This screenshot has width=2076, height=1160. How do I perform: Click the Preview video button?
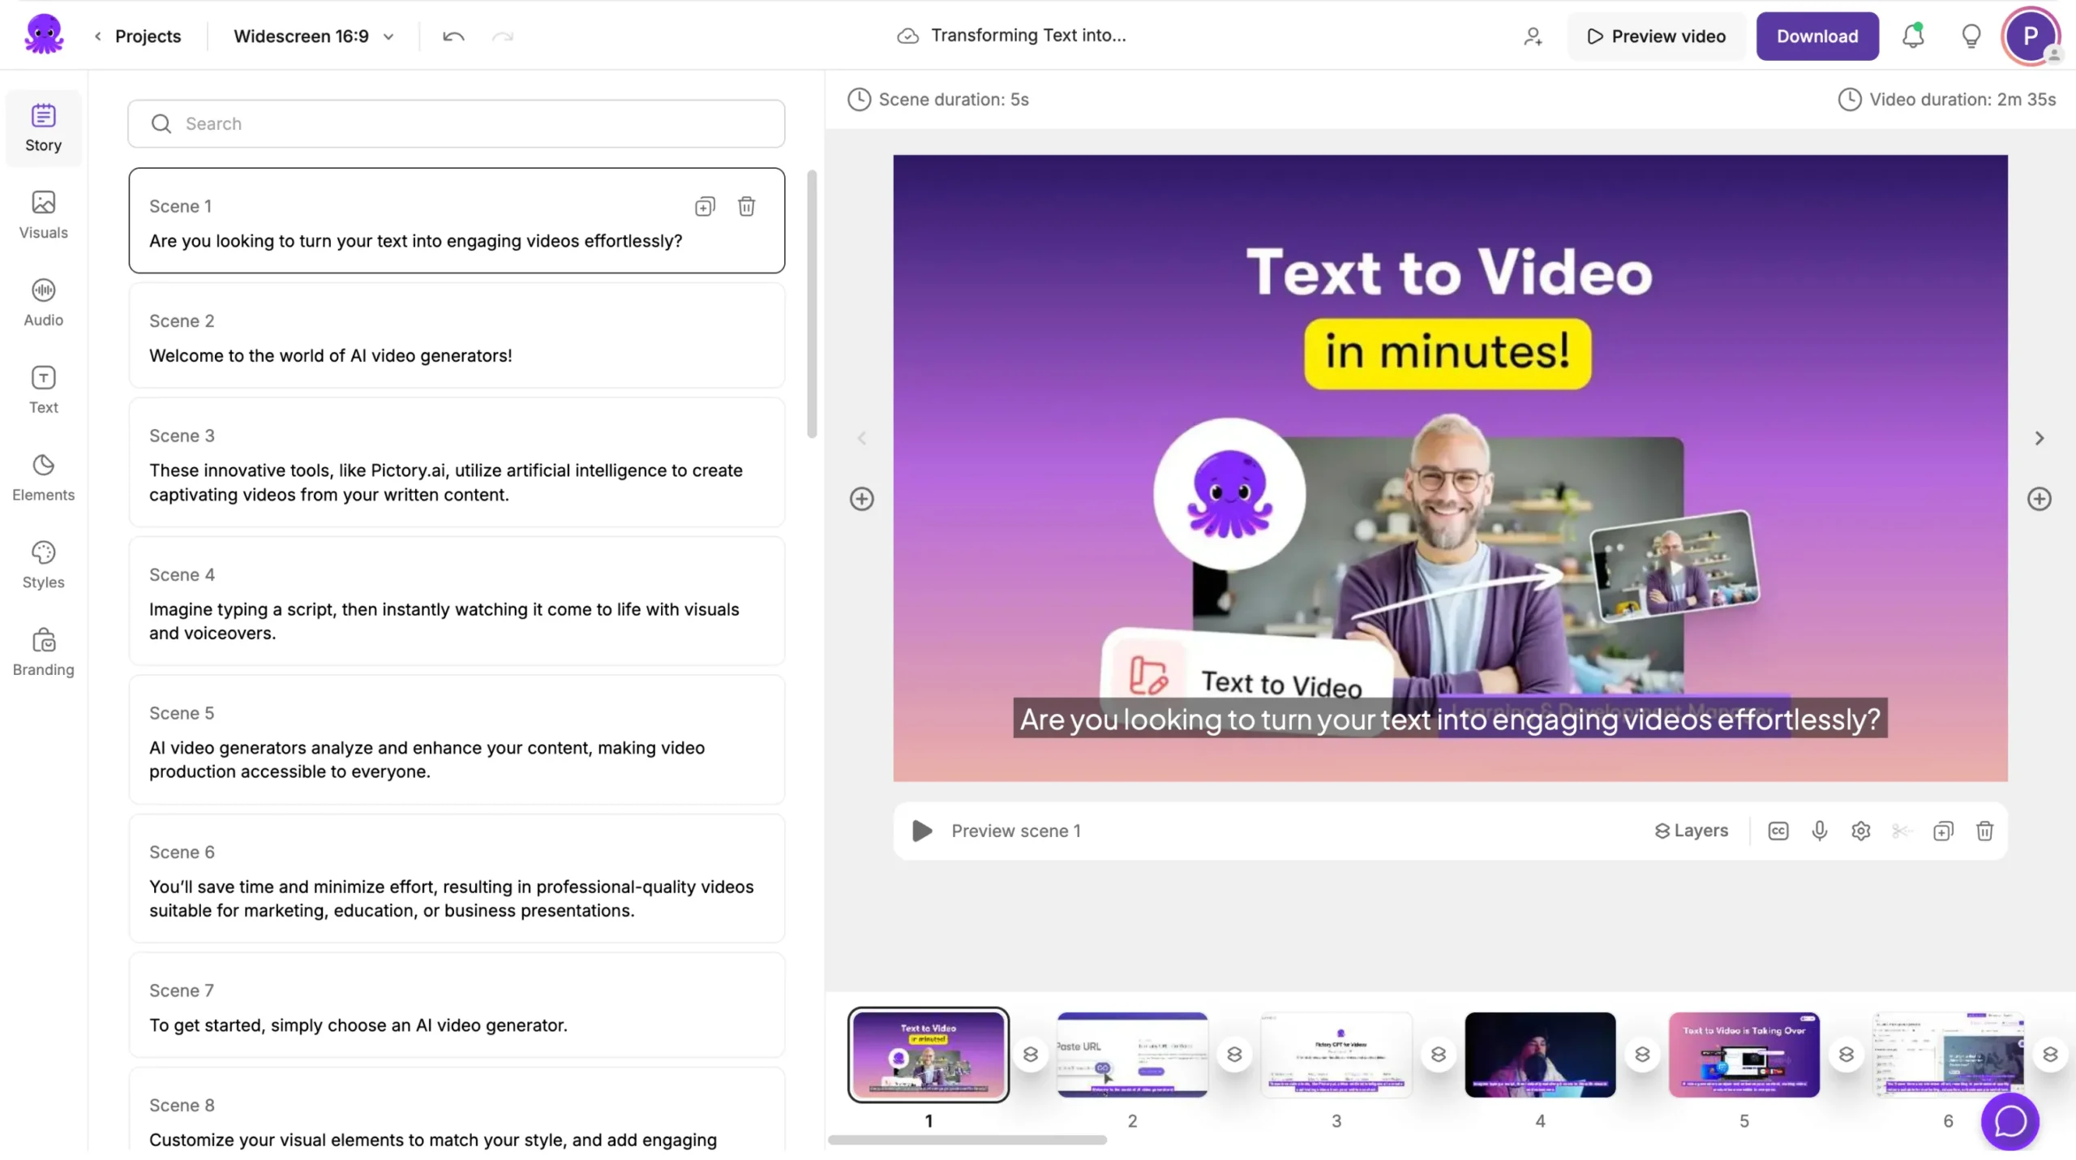coord(1656,36)
